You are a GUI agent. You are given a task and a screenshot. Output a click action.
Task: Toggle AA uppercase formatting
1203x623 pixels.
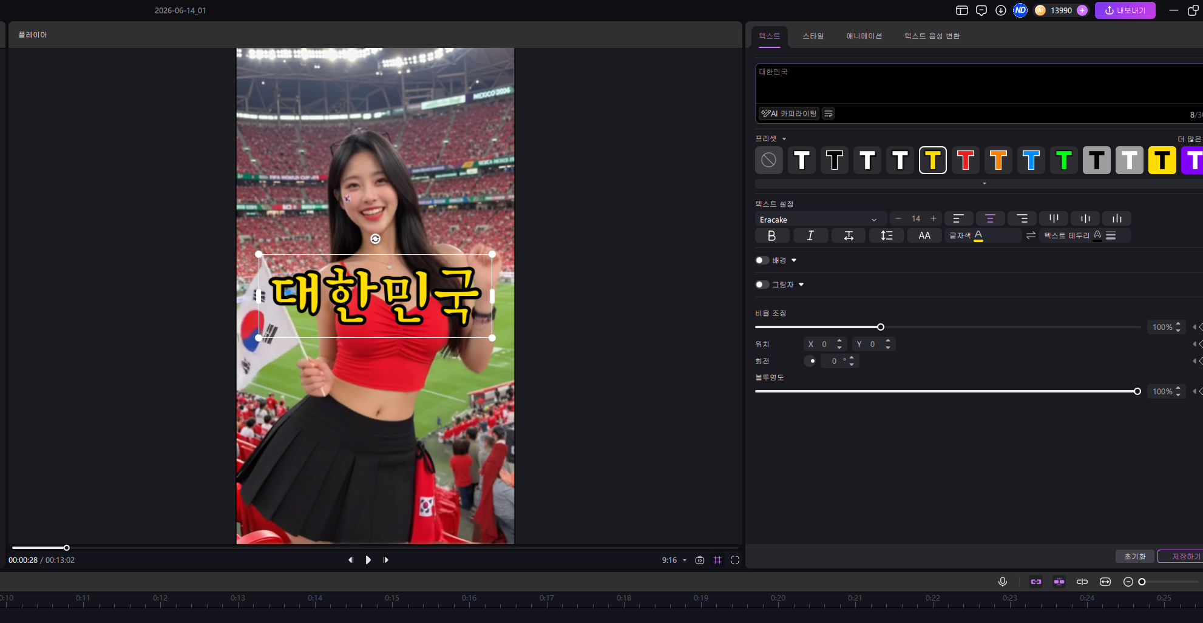coord(924,235)
